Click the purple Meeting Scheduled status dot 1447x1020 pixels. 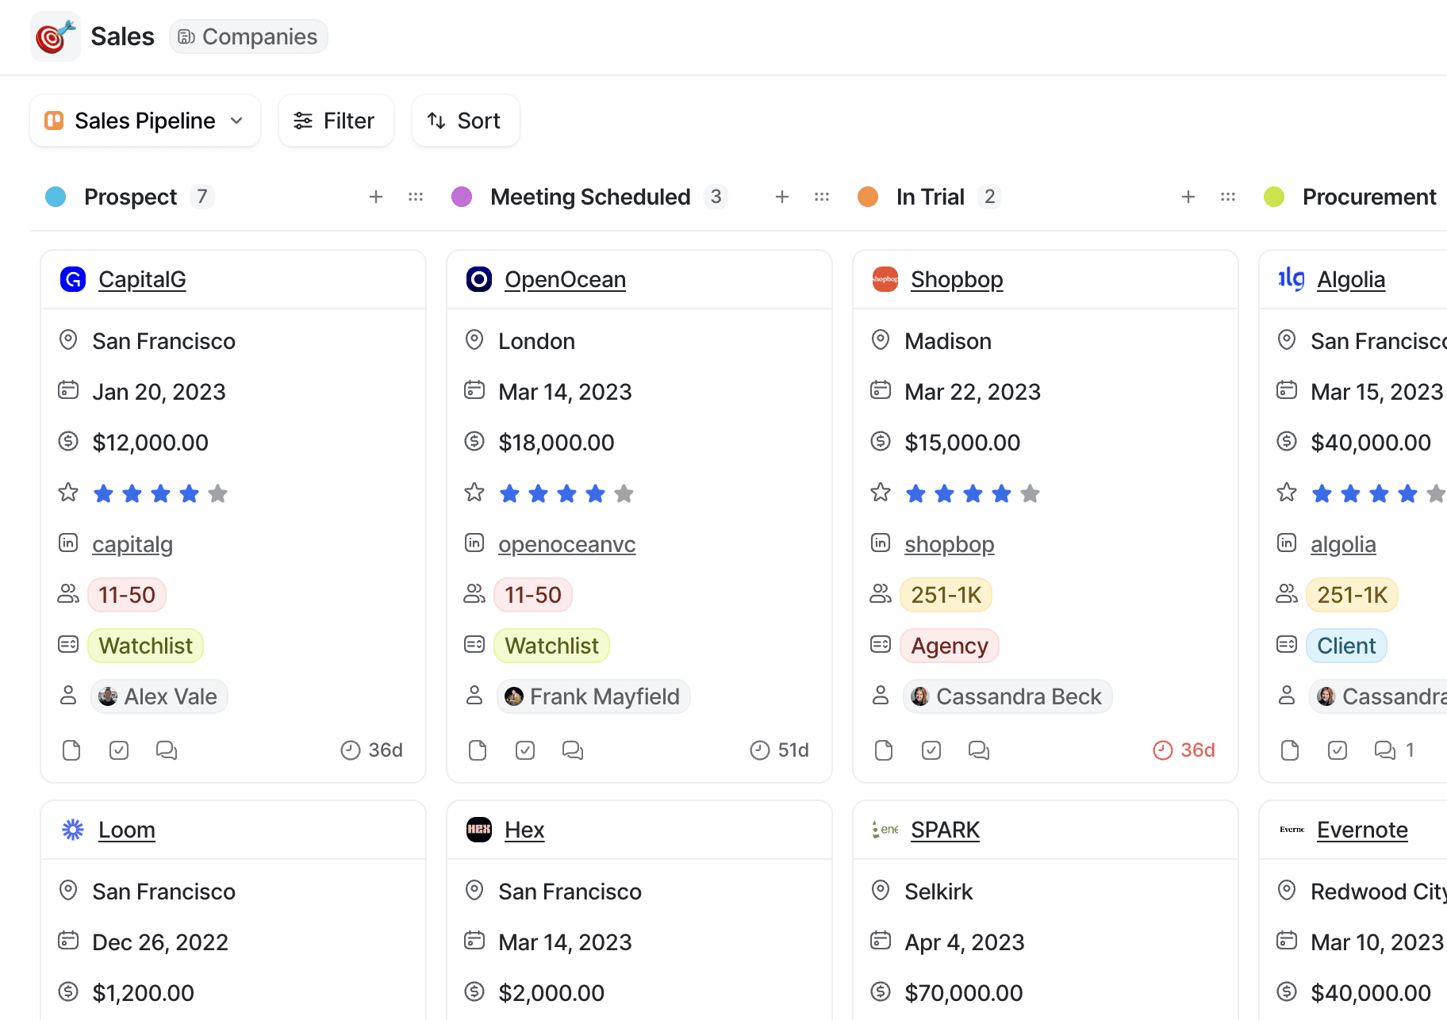click(462, 197)
